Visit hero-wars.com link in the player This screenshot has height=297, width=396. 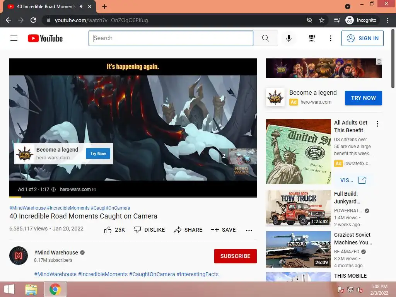click(77, 189)
